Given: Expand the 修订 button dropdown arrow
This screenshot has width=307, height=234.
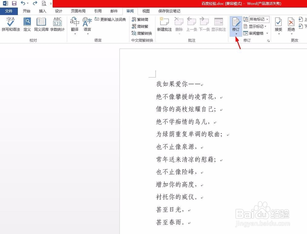Looking at the screenshot, I should click(236, 34).
